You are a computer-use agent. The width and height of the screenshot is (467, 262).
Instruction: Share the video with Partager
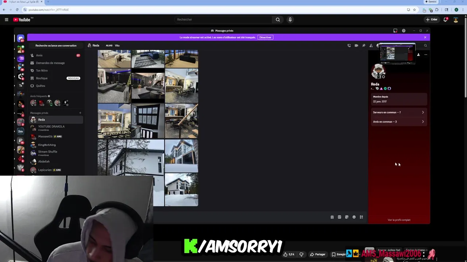[317, 254]
